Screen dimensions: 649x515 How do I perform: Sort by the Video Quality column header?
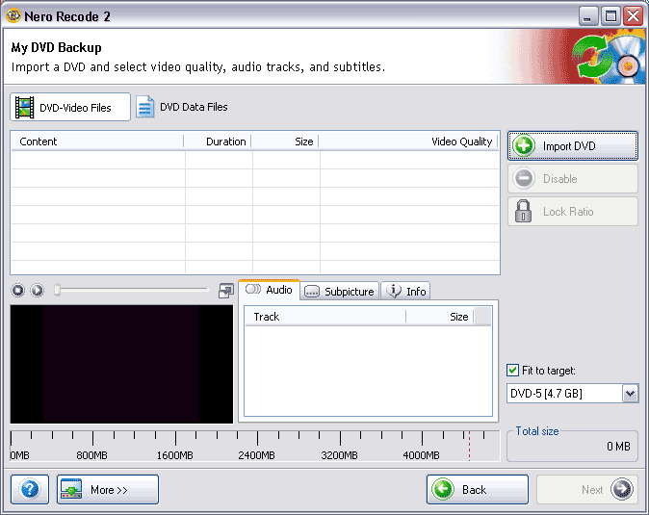pyautogui.click(x=408, y=142)
